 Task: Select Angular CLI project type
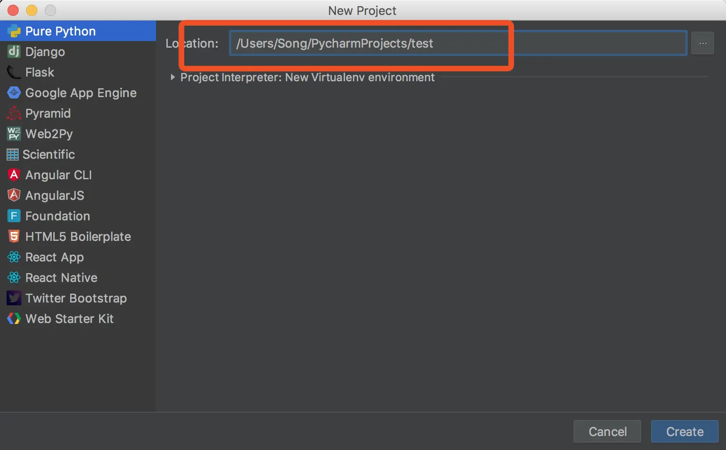78,175
